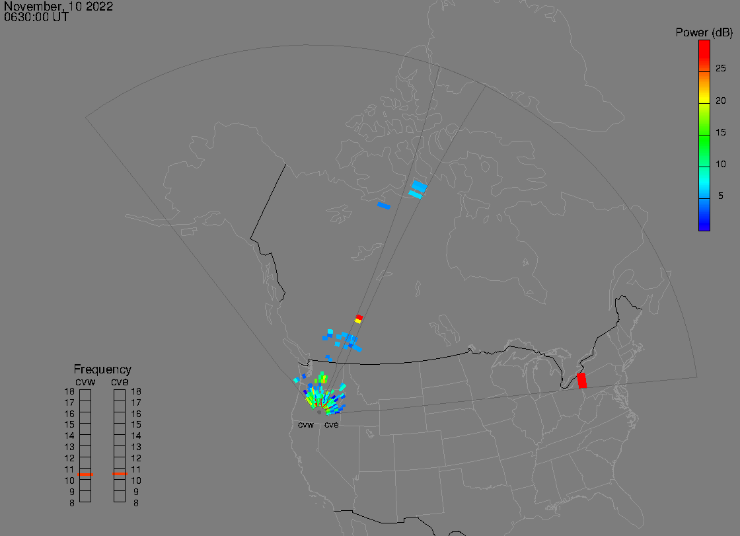Click the "cve" heading in Frequency legend

pyautogui.click(x=120, y=381)
